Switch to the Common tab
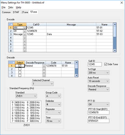 6,12
